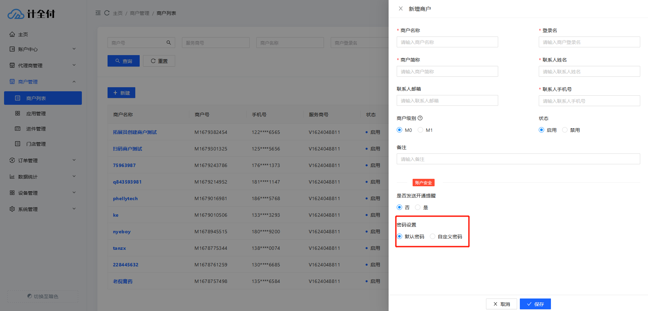Click the 账户中心 sidebar icon
Screen dimensions: 648x311
point(12,49)
